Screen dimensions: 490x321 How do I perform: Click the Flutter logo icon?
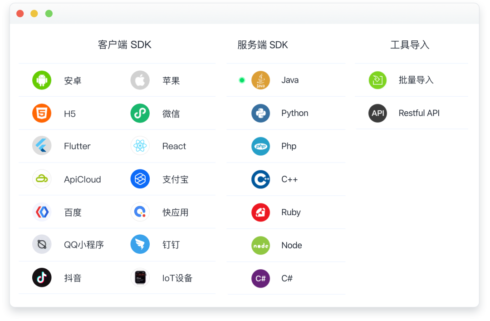point(42,146)
